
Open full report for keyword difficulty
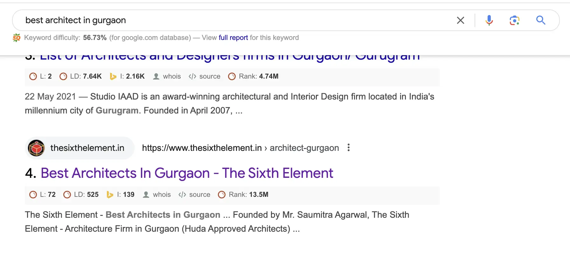coord(233,38)
